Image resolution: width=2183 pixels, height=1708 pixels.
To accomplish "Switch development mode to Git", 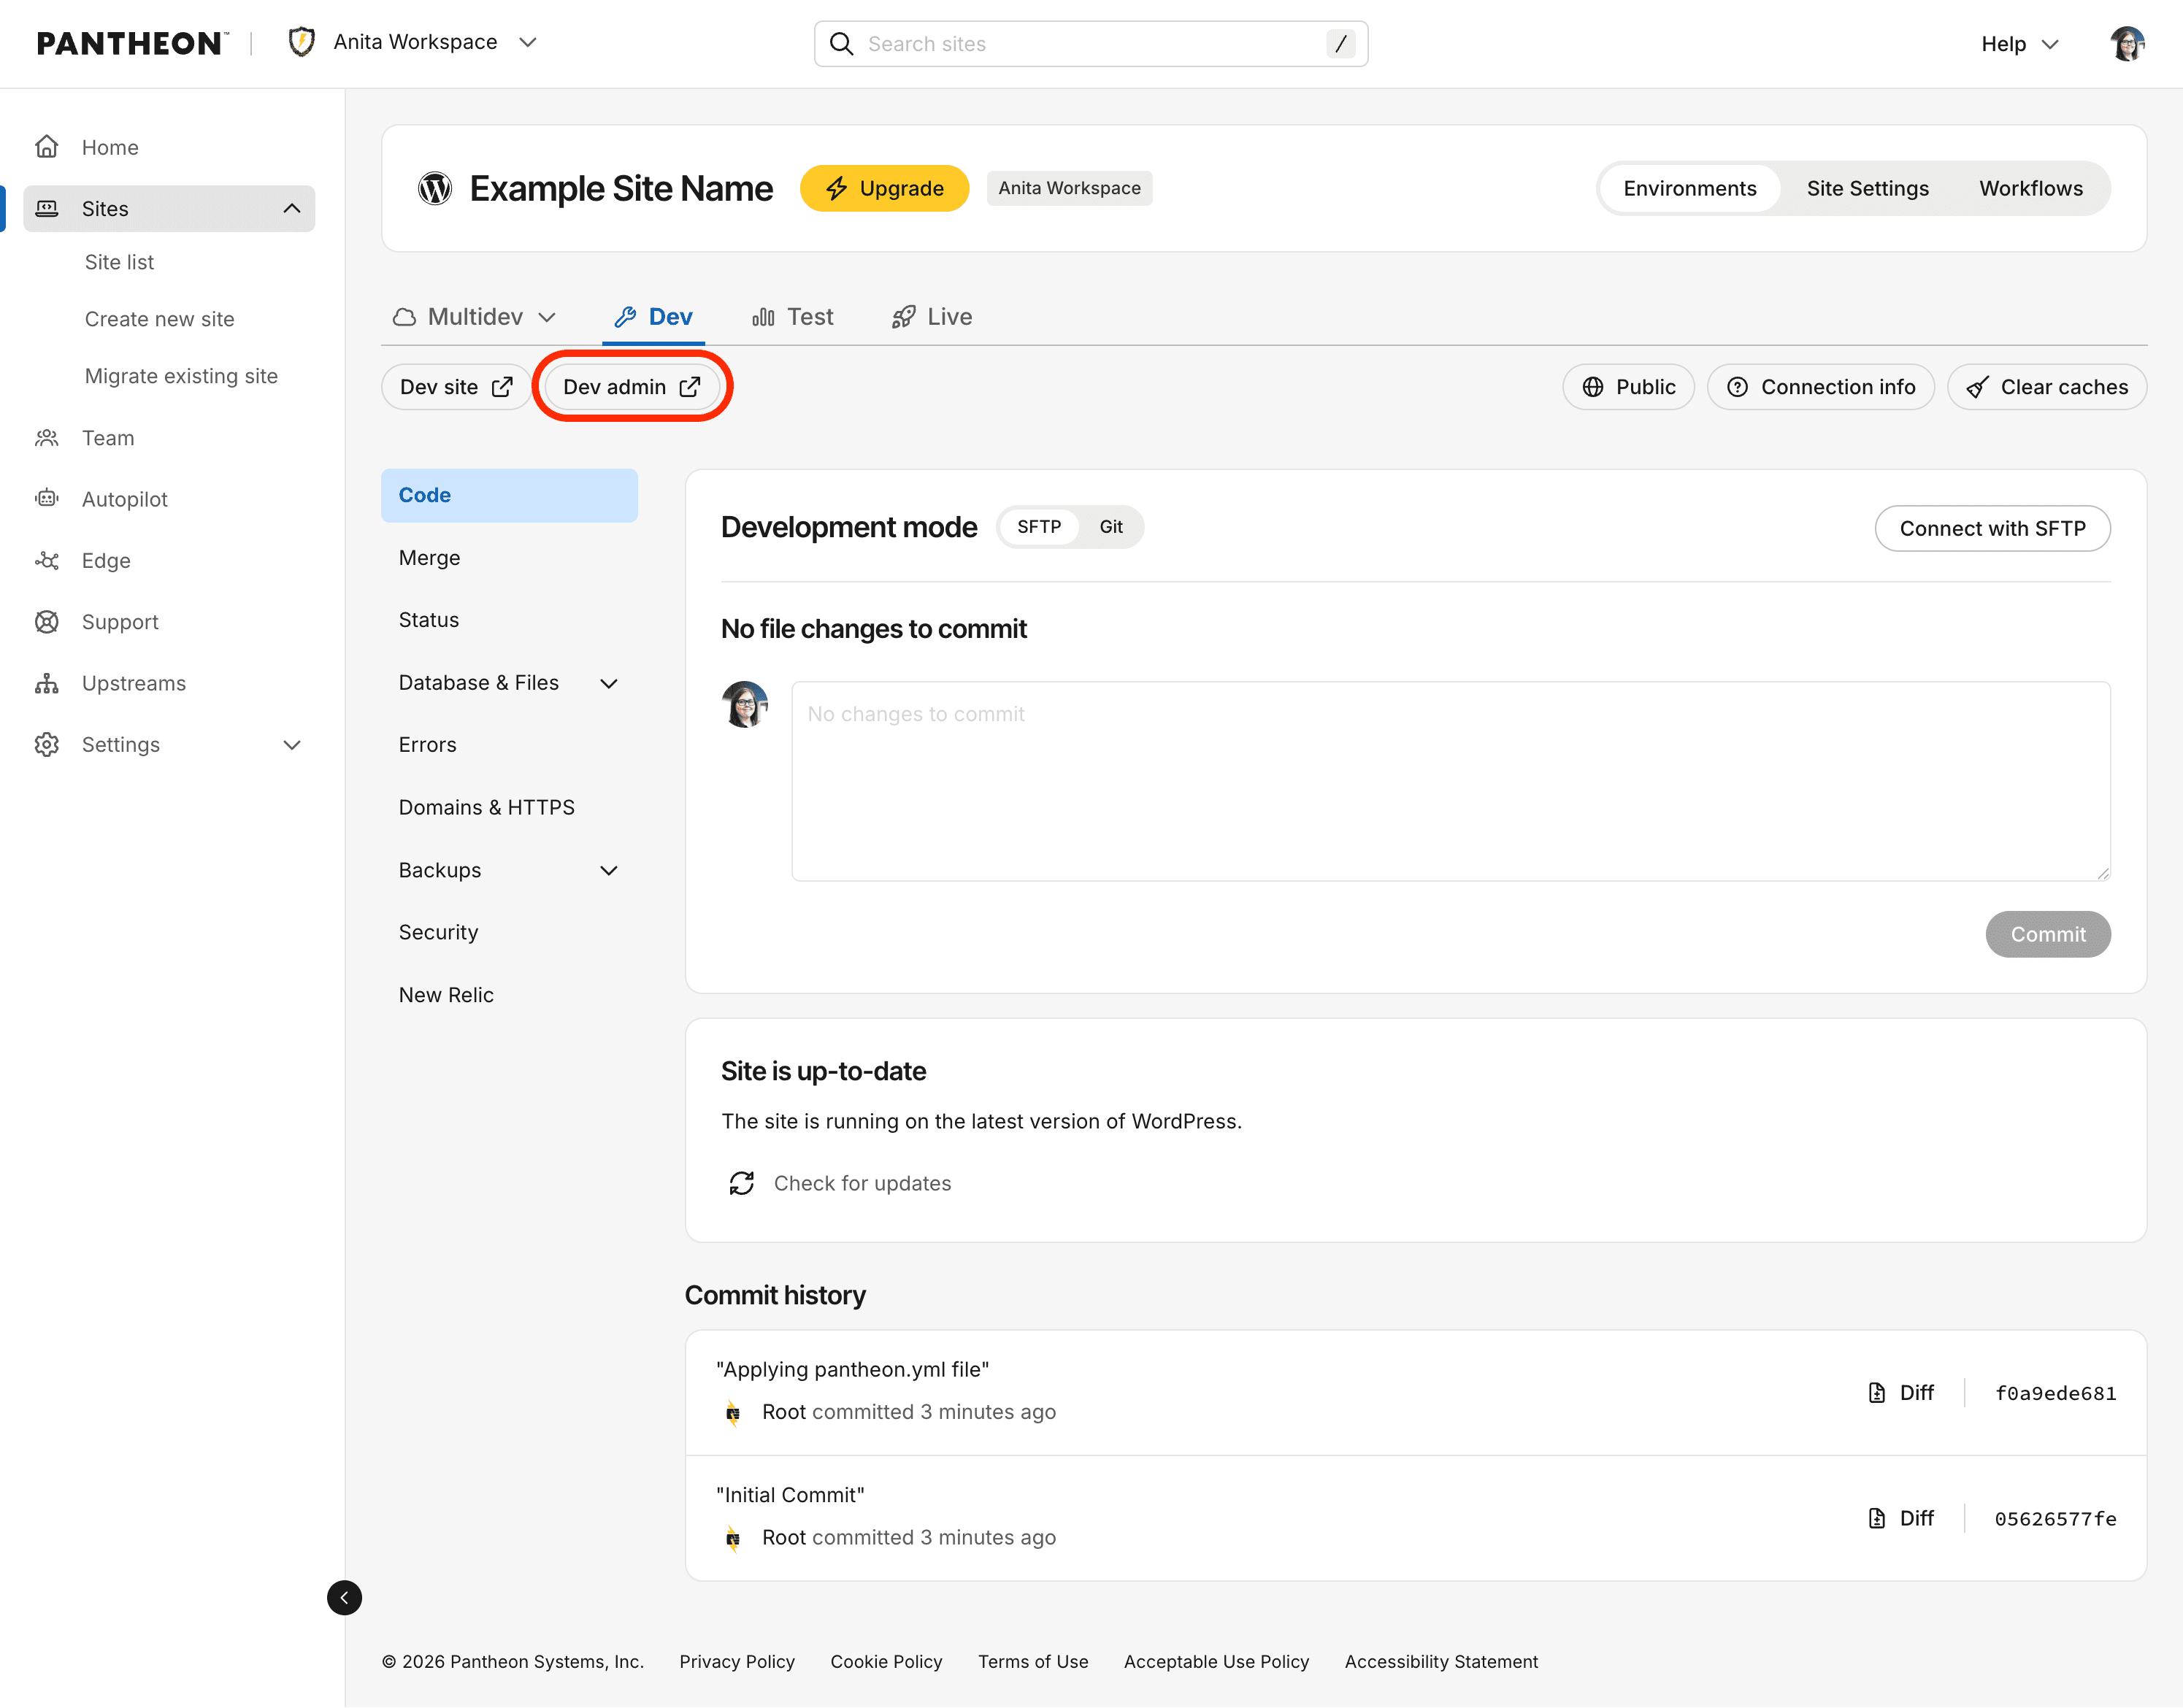I will (1111, 527).
